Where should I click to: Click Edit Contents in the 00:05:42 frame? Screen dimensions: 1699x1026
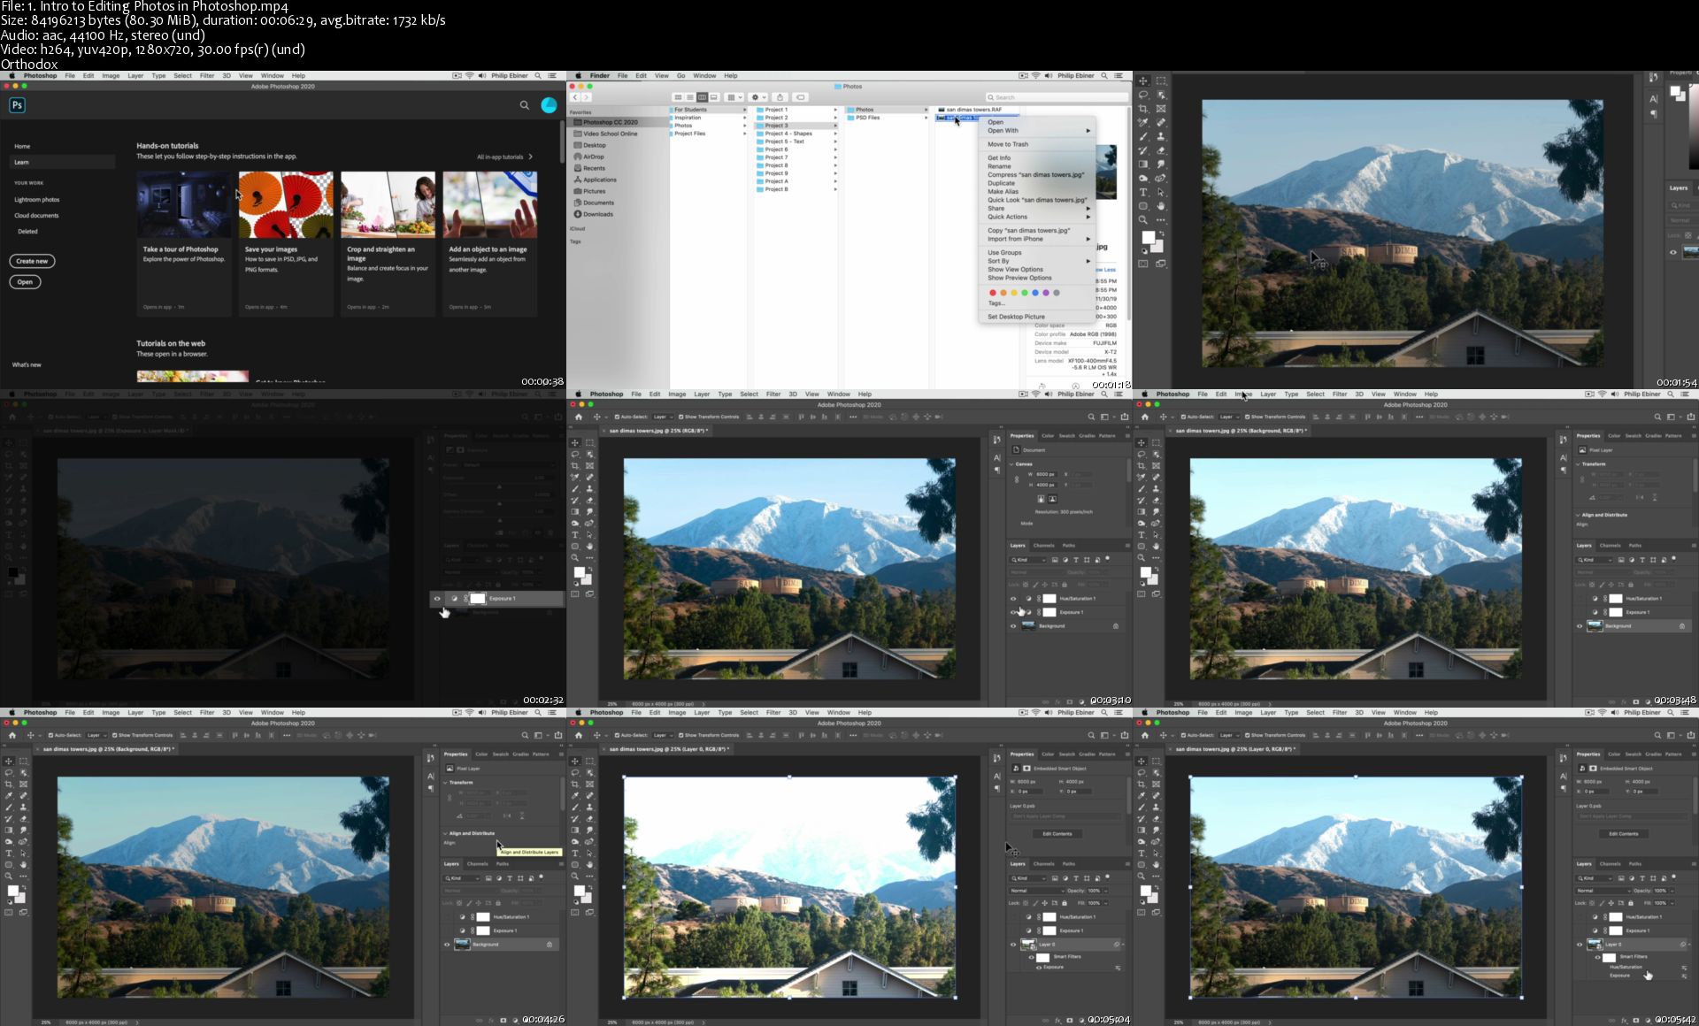1623,833
